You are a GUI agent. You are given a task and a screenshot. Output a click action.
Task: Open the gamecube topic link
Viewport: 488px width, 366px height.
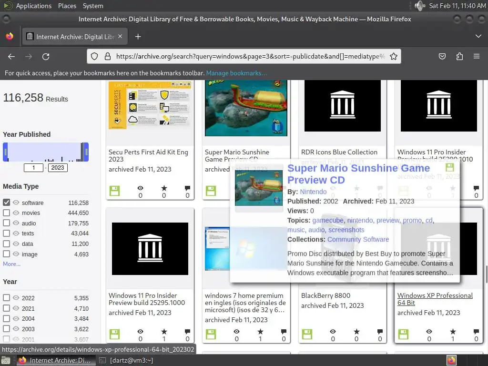point(328,220)
